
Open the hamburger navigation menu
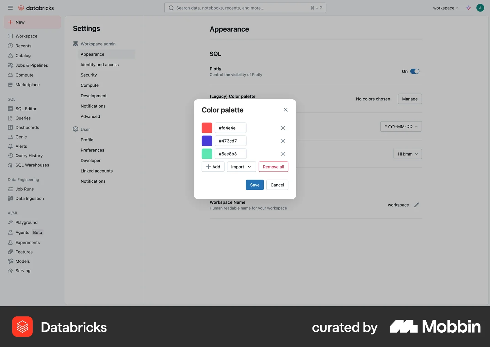10,8
